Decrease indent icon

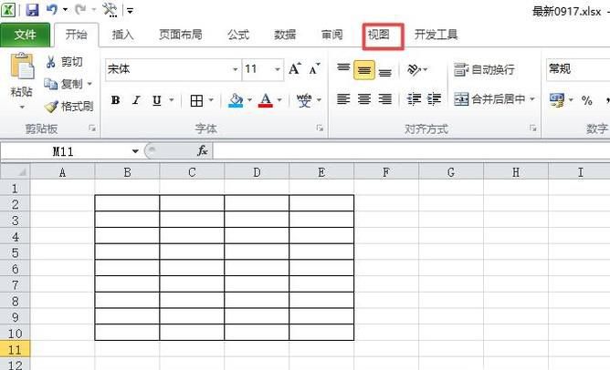[x=414, y=99]
